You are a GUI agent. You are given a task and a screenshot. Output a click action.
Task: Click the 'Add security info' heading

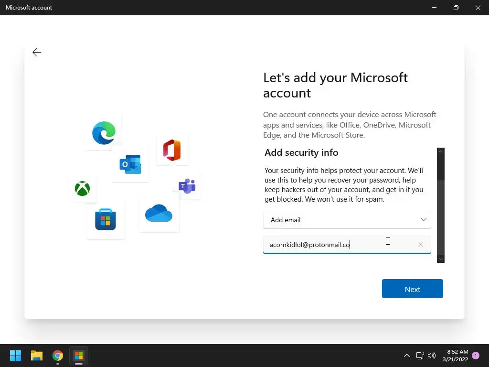(301, 152)
